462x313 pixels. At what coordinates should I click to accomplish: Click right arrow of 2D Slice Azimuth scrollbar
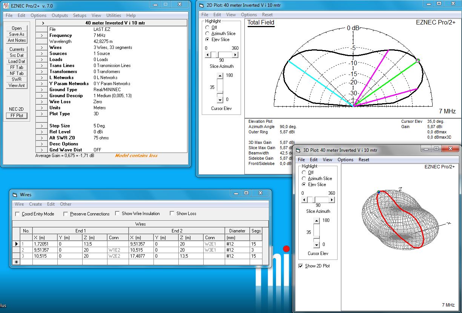click(x=235, y=55)
